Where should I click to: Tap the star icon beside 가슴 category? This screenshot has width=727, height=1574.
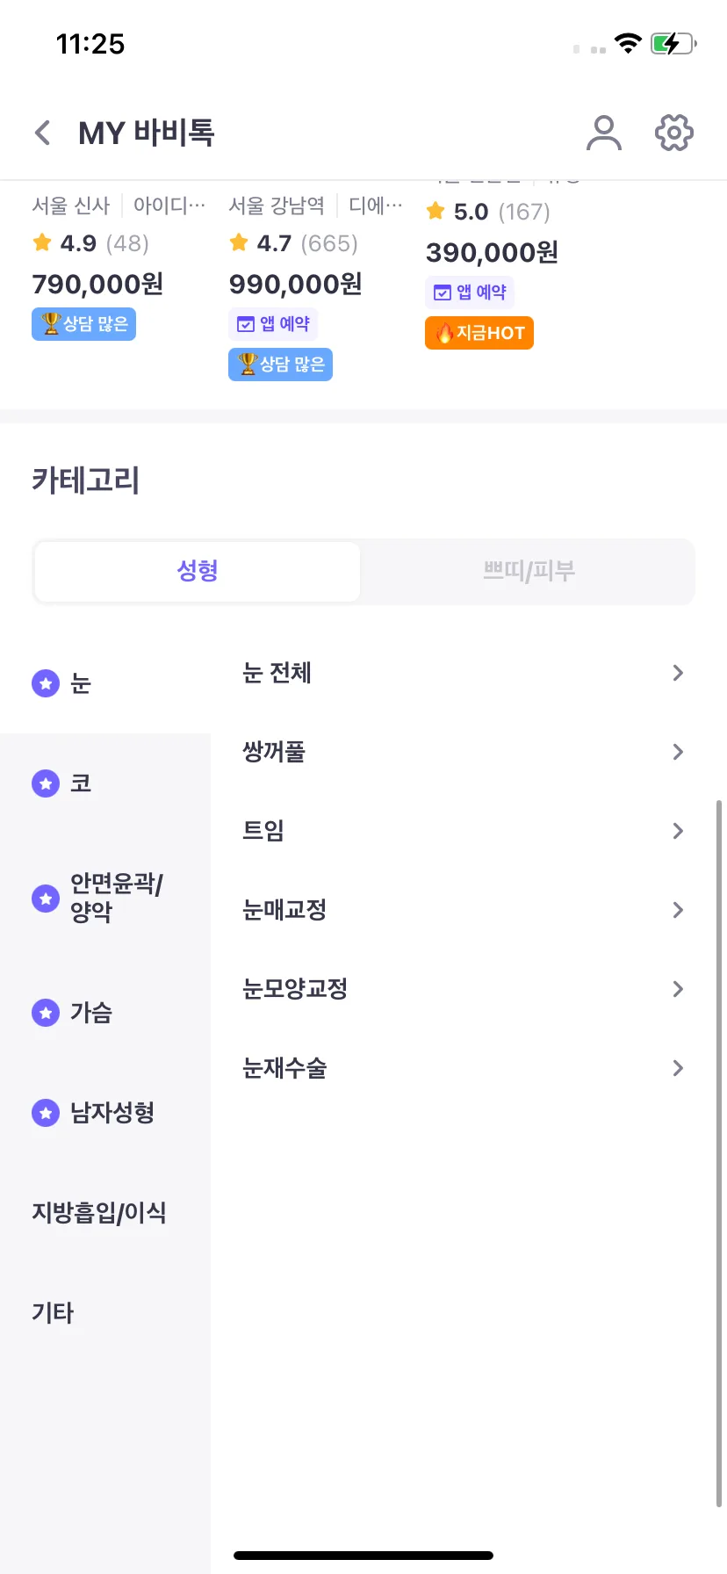pyautogui.click(x=46, y=1013)
